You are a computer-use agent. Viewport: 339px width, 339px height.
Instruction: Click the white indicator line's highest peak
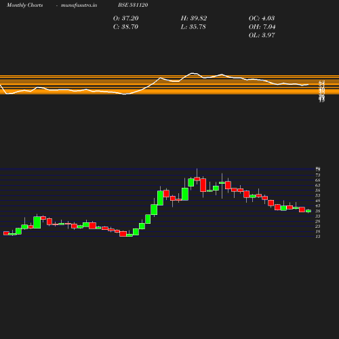(193, 73)
